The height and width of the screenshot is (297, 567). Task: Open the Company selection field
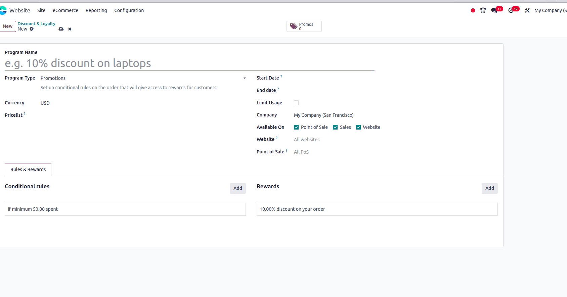tap(396, 115)
